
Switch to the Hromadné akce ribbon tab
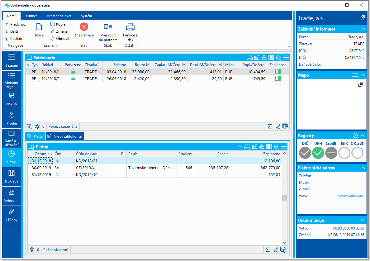click(x=59, y=16)
